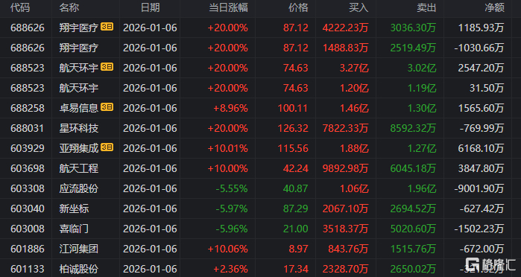
Task: Click stock code 688031
Action: 28,128
